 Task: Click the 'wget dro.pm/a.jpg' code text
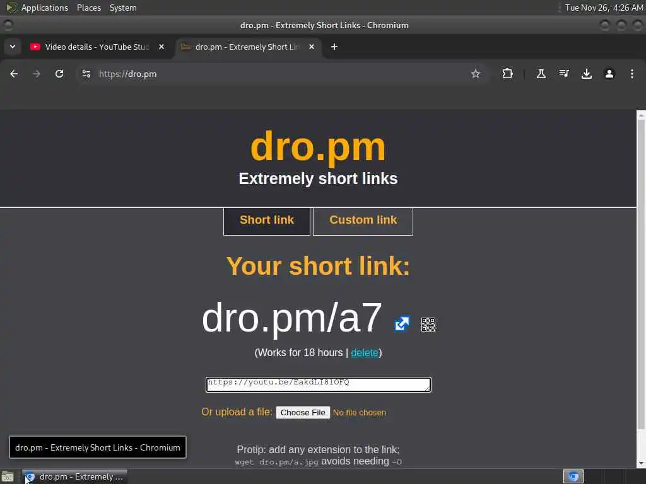point(276,462)
